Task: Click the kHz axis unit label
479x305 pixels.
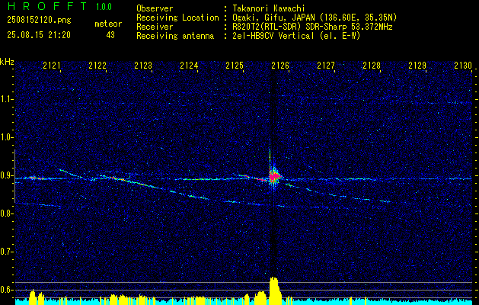Action: pyautogui.click(x=7, y=62)
